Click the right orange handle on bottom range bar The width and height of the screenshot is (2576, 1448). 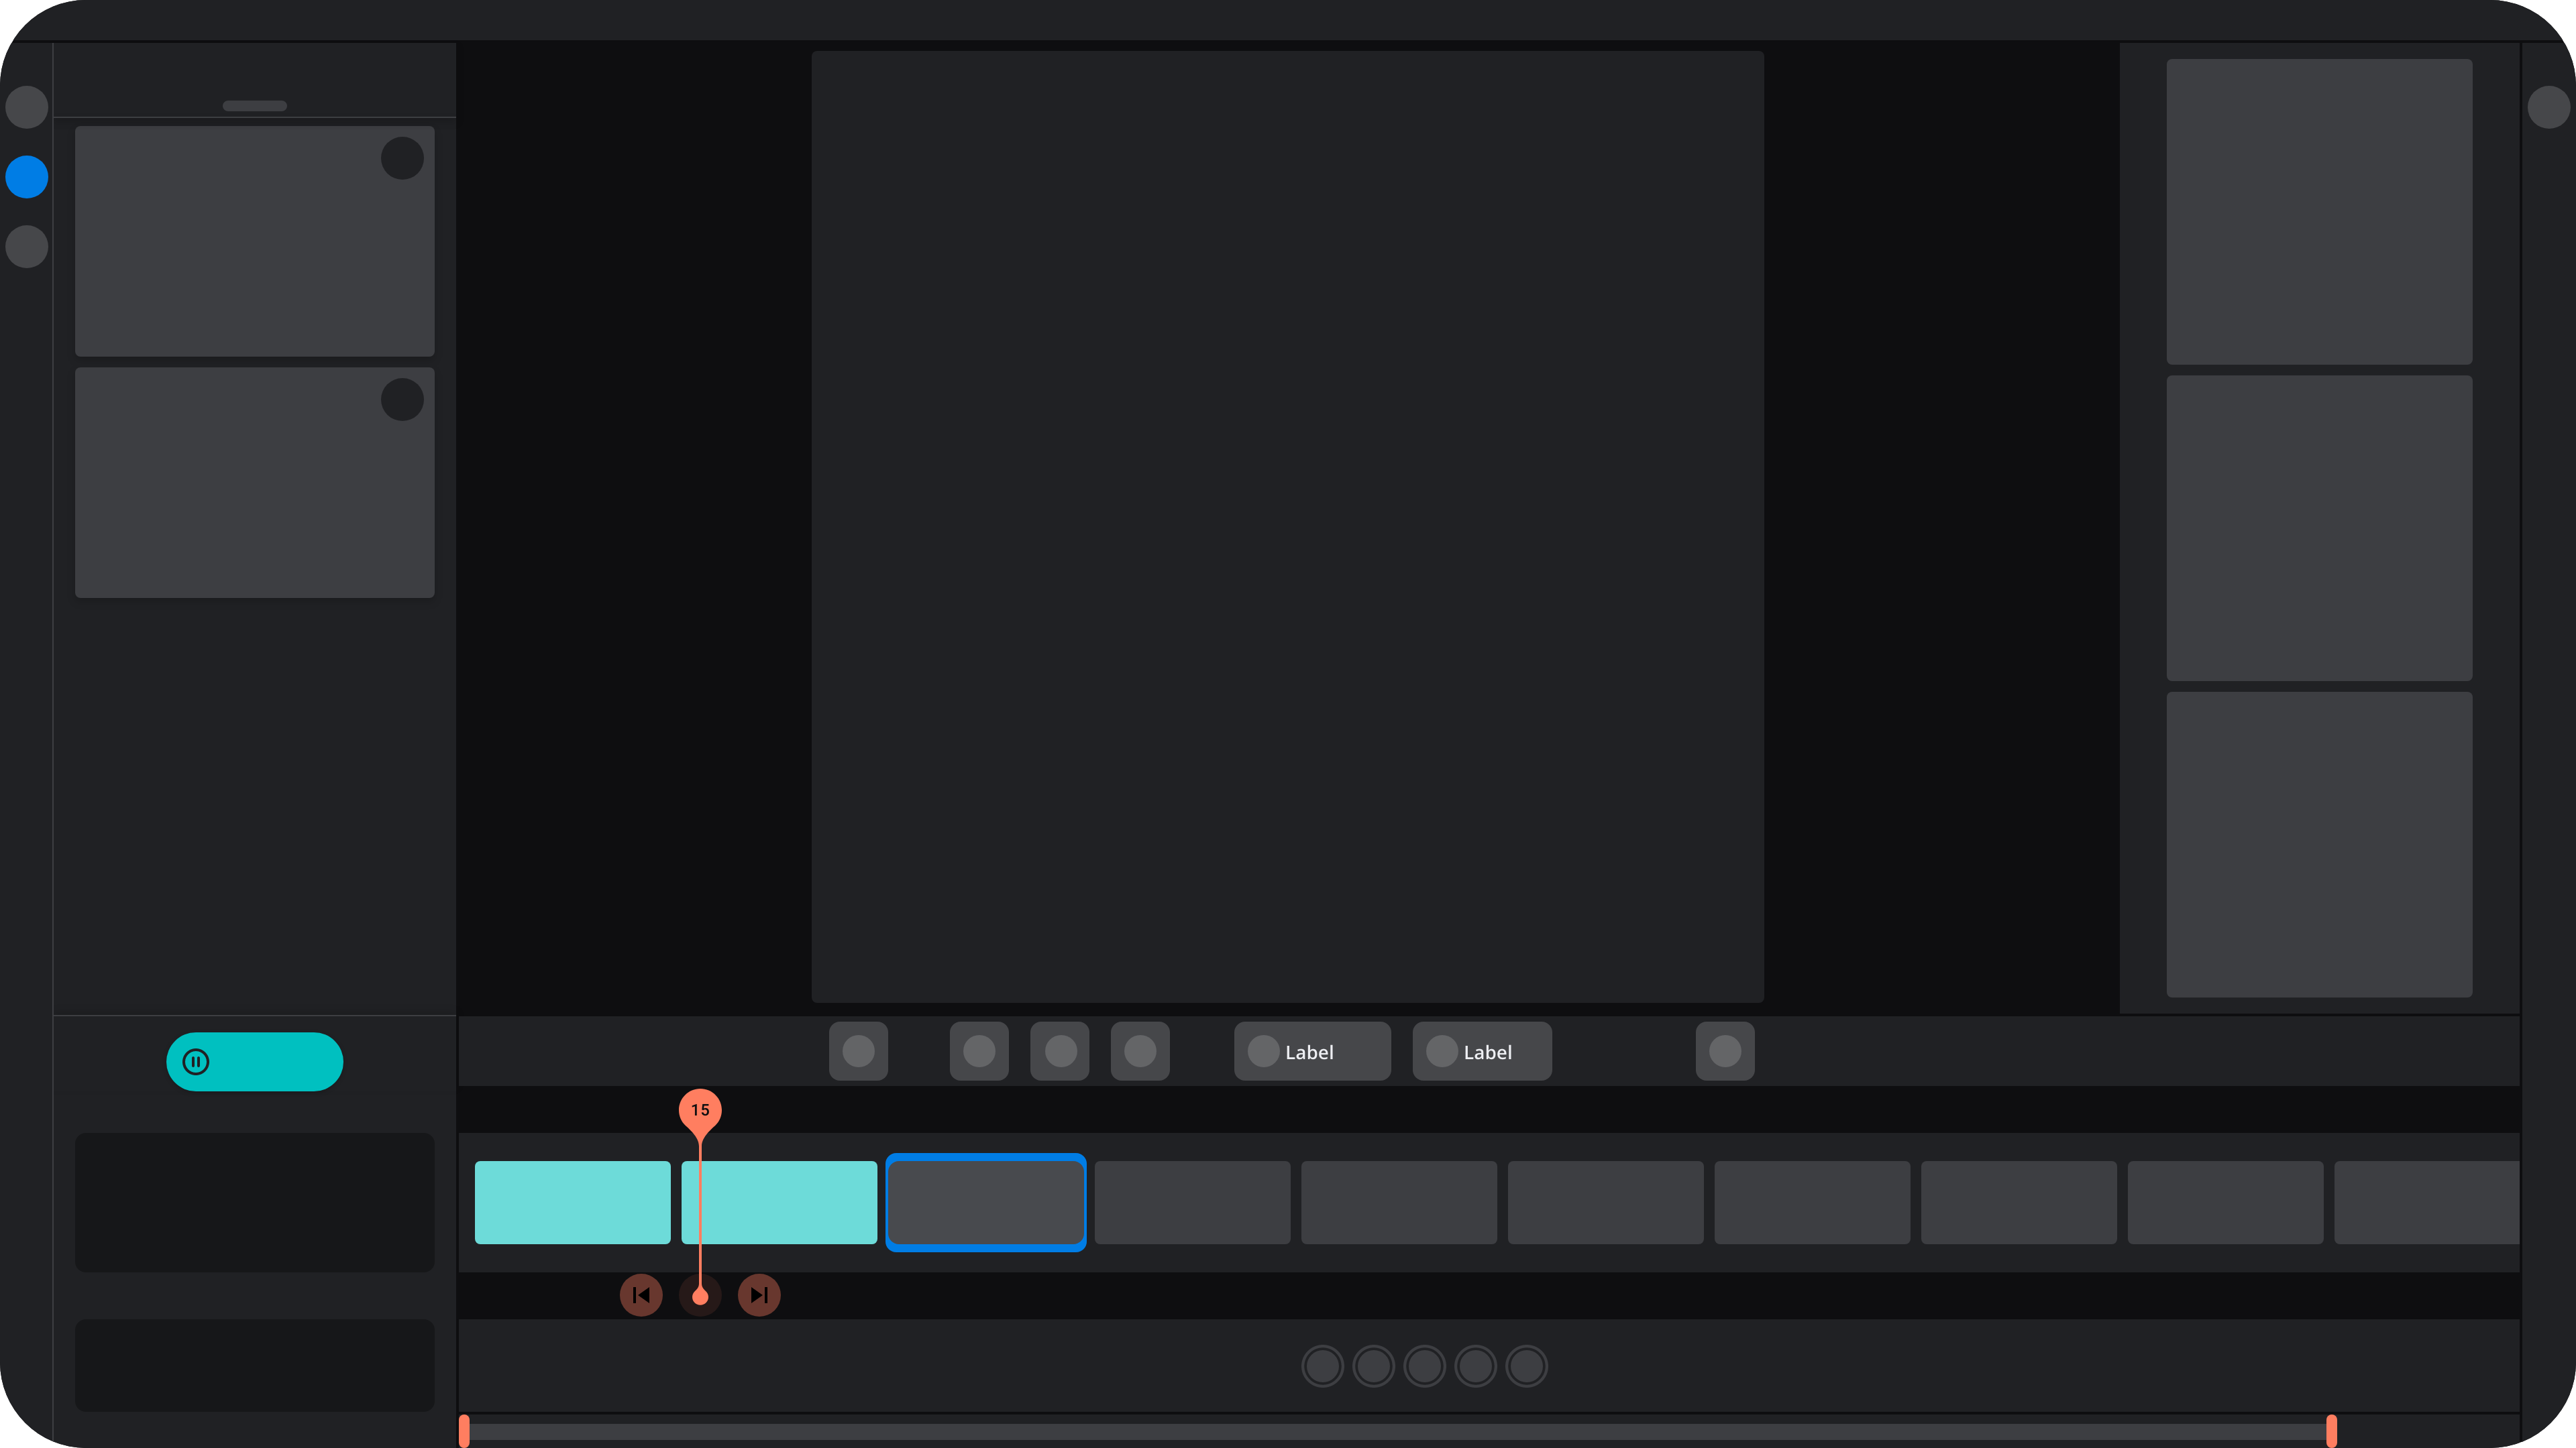pos(2331,1431)
